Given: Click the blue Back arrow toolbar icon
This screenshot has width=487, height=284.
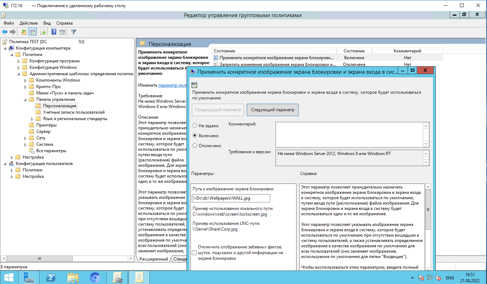Looking at the screenshot, I should click(x=5, y=32).
